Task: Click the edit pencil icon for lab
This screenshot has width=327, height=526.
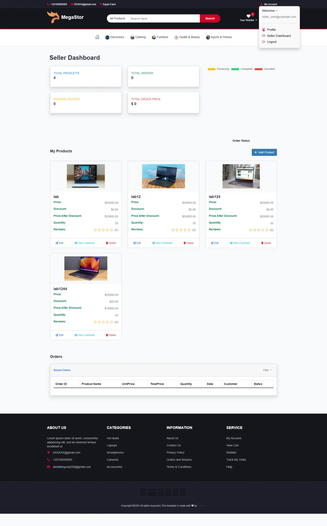Action: click(57, 243)
